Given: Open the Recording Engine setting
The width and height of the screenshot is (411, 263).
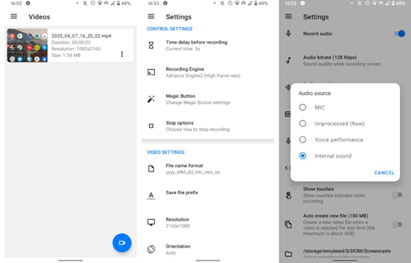Looking at the screenshot, I should point(208,72).
